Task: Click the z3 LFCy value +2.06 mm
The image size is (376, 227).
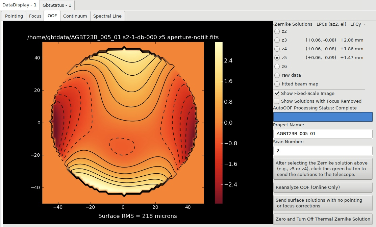Action: click(x=352, y=40)
